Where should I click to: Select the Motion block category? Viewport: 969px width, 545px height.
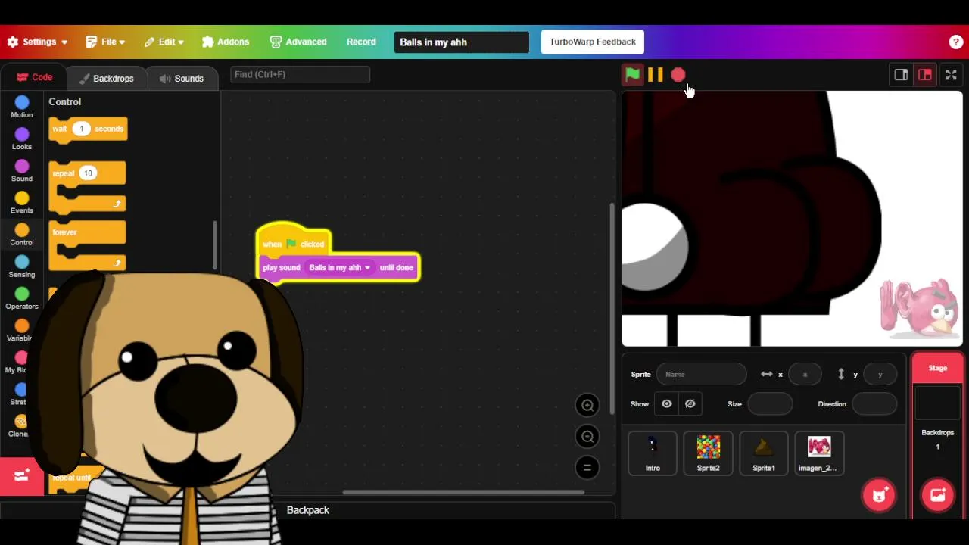click(22, 107)
